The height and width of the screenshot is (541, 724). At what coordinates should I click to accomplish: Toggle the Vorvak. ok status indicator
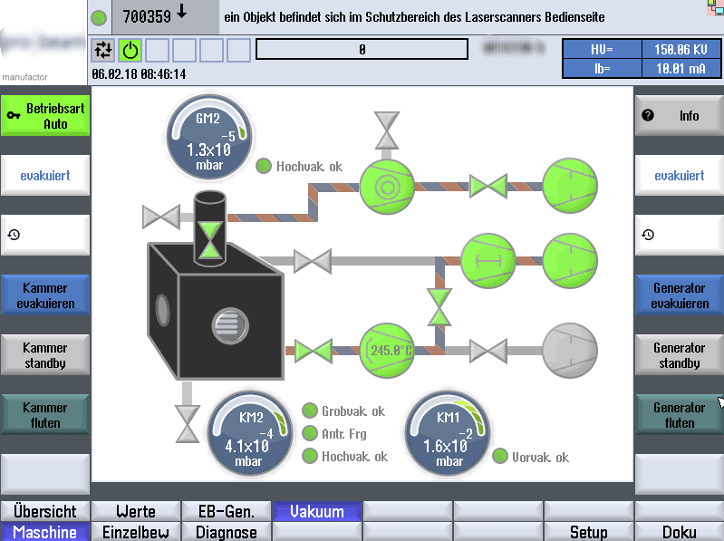501,457
